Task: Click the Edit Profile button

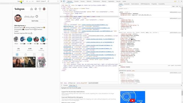Action: coord(35,21)
